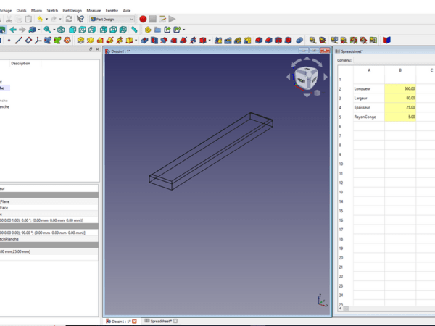Screen dimensions: 435x326
Task: Switch to the Spreadsheet tab at bottom
Action: pos(158,321)
